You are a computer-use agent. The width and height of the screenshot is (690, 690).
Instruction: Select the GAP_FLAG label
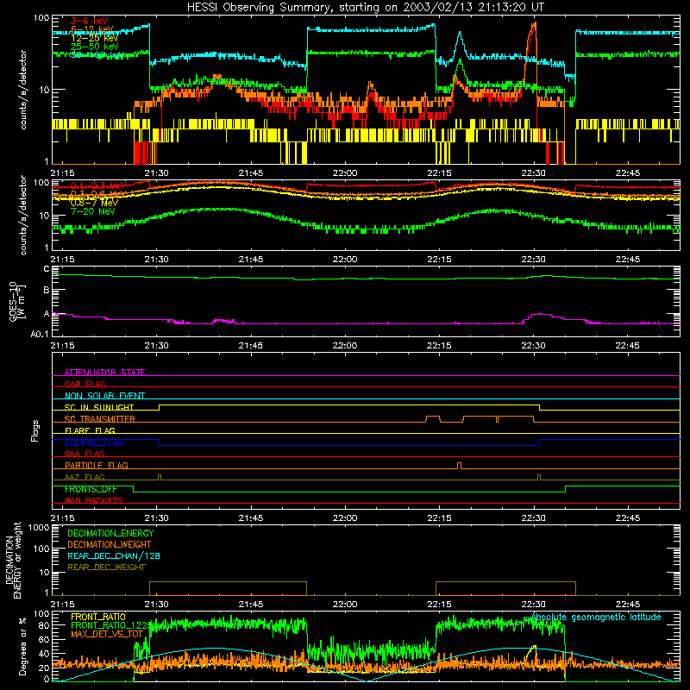tap(85, 384)
